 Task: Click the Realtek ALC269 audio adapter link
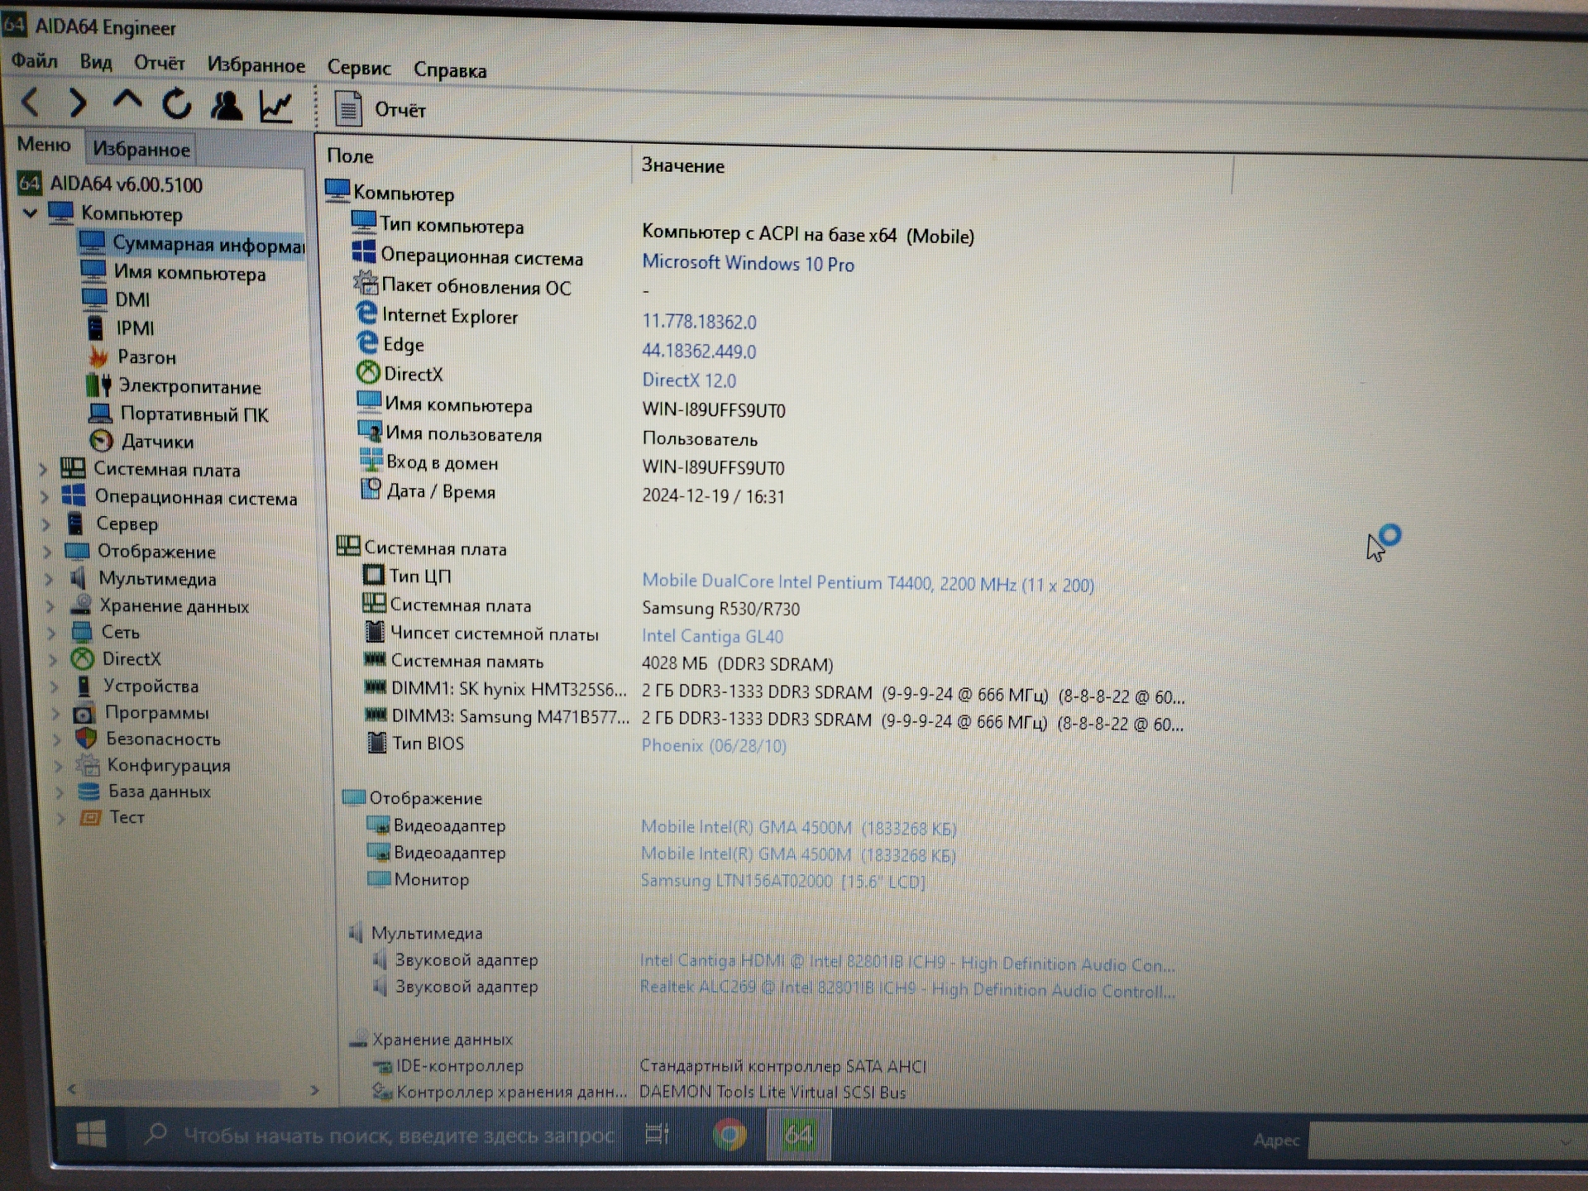[907, 990]
